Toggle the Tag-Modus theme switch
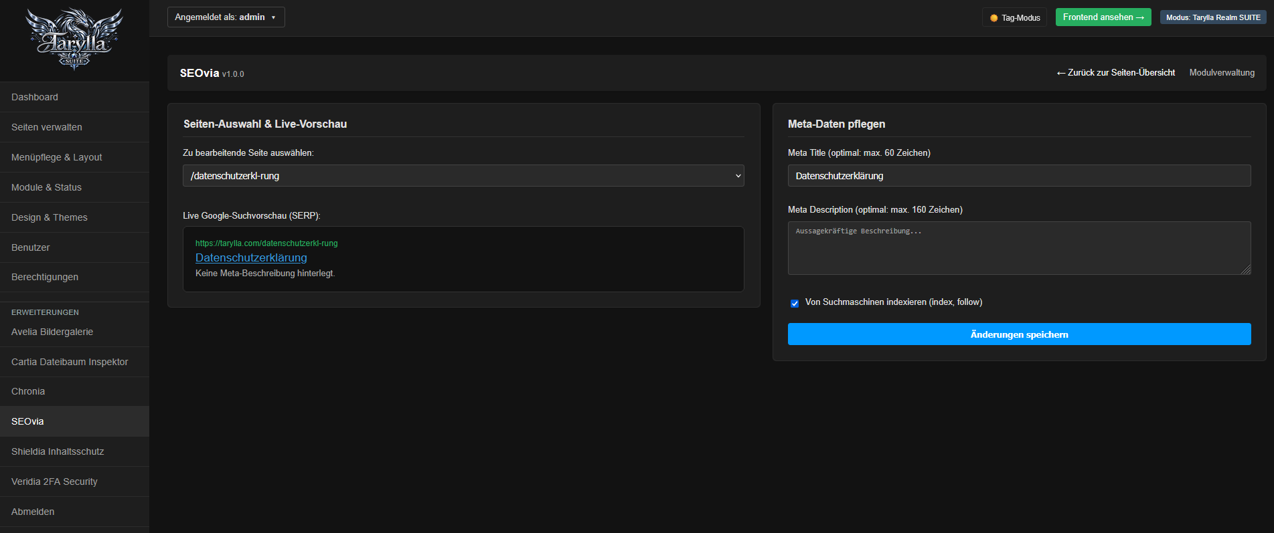Image resolution: width=1274 pixels, height=533 pixels. pyautogui.click(x=1014, y=17)
